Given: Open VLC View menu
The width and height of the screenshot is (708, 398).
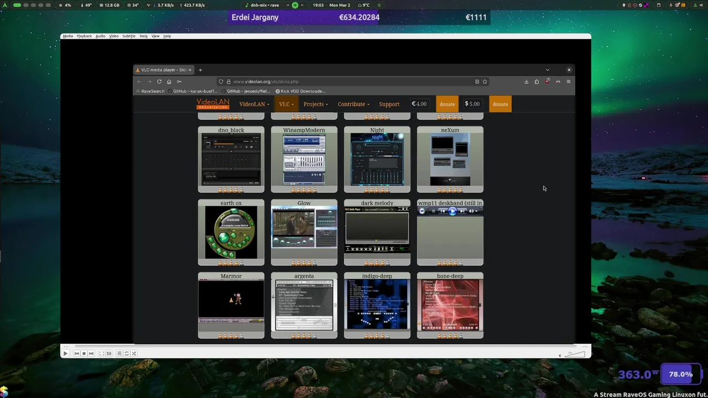Looking at the screenshot, I should point(155,36).
